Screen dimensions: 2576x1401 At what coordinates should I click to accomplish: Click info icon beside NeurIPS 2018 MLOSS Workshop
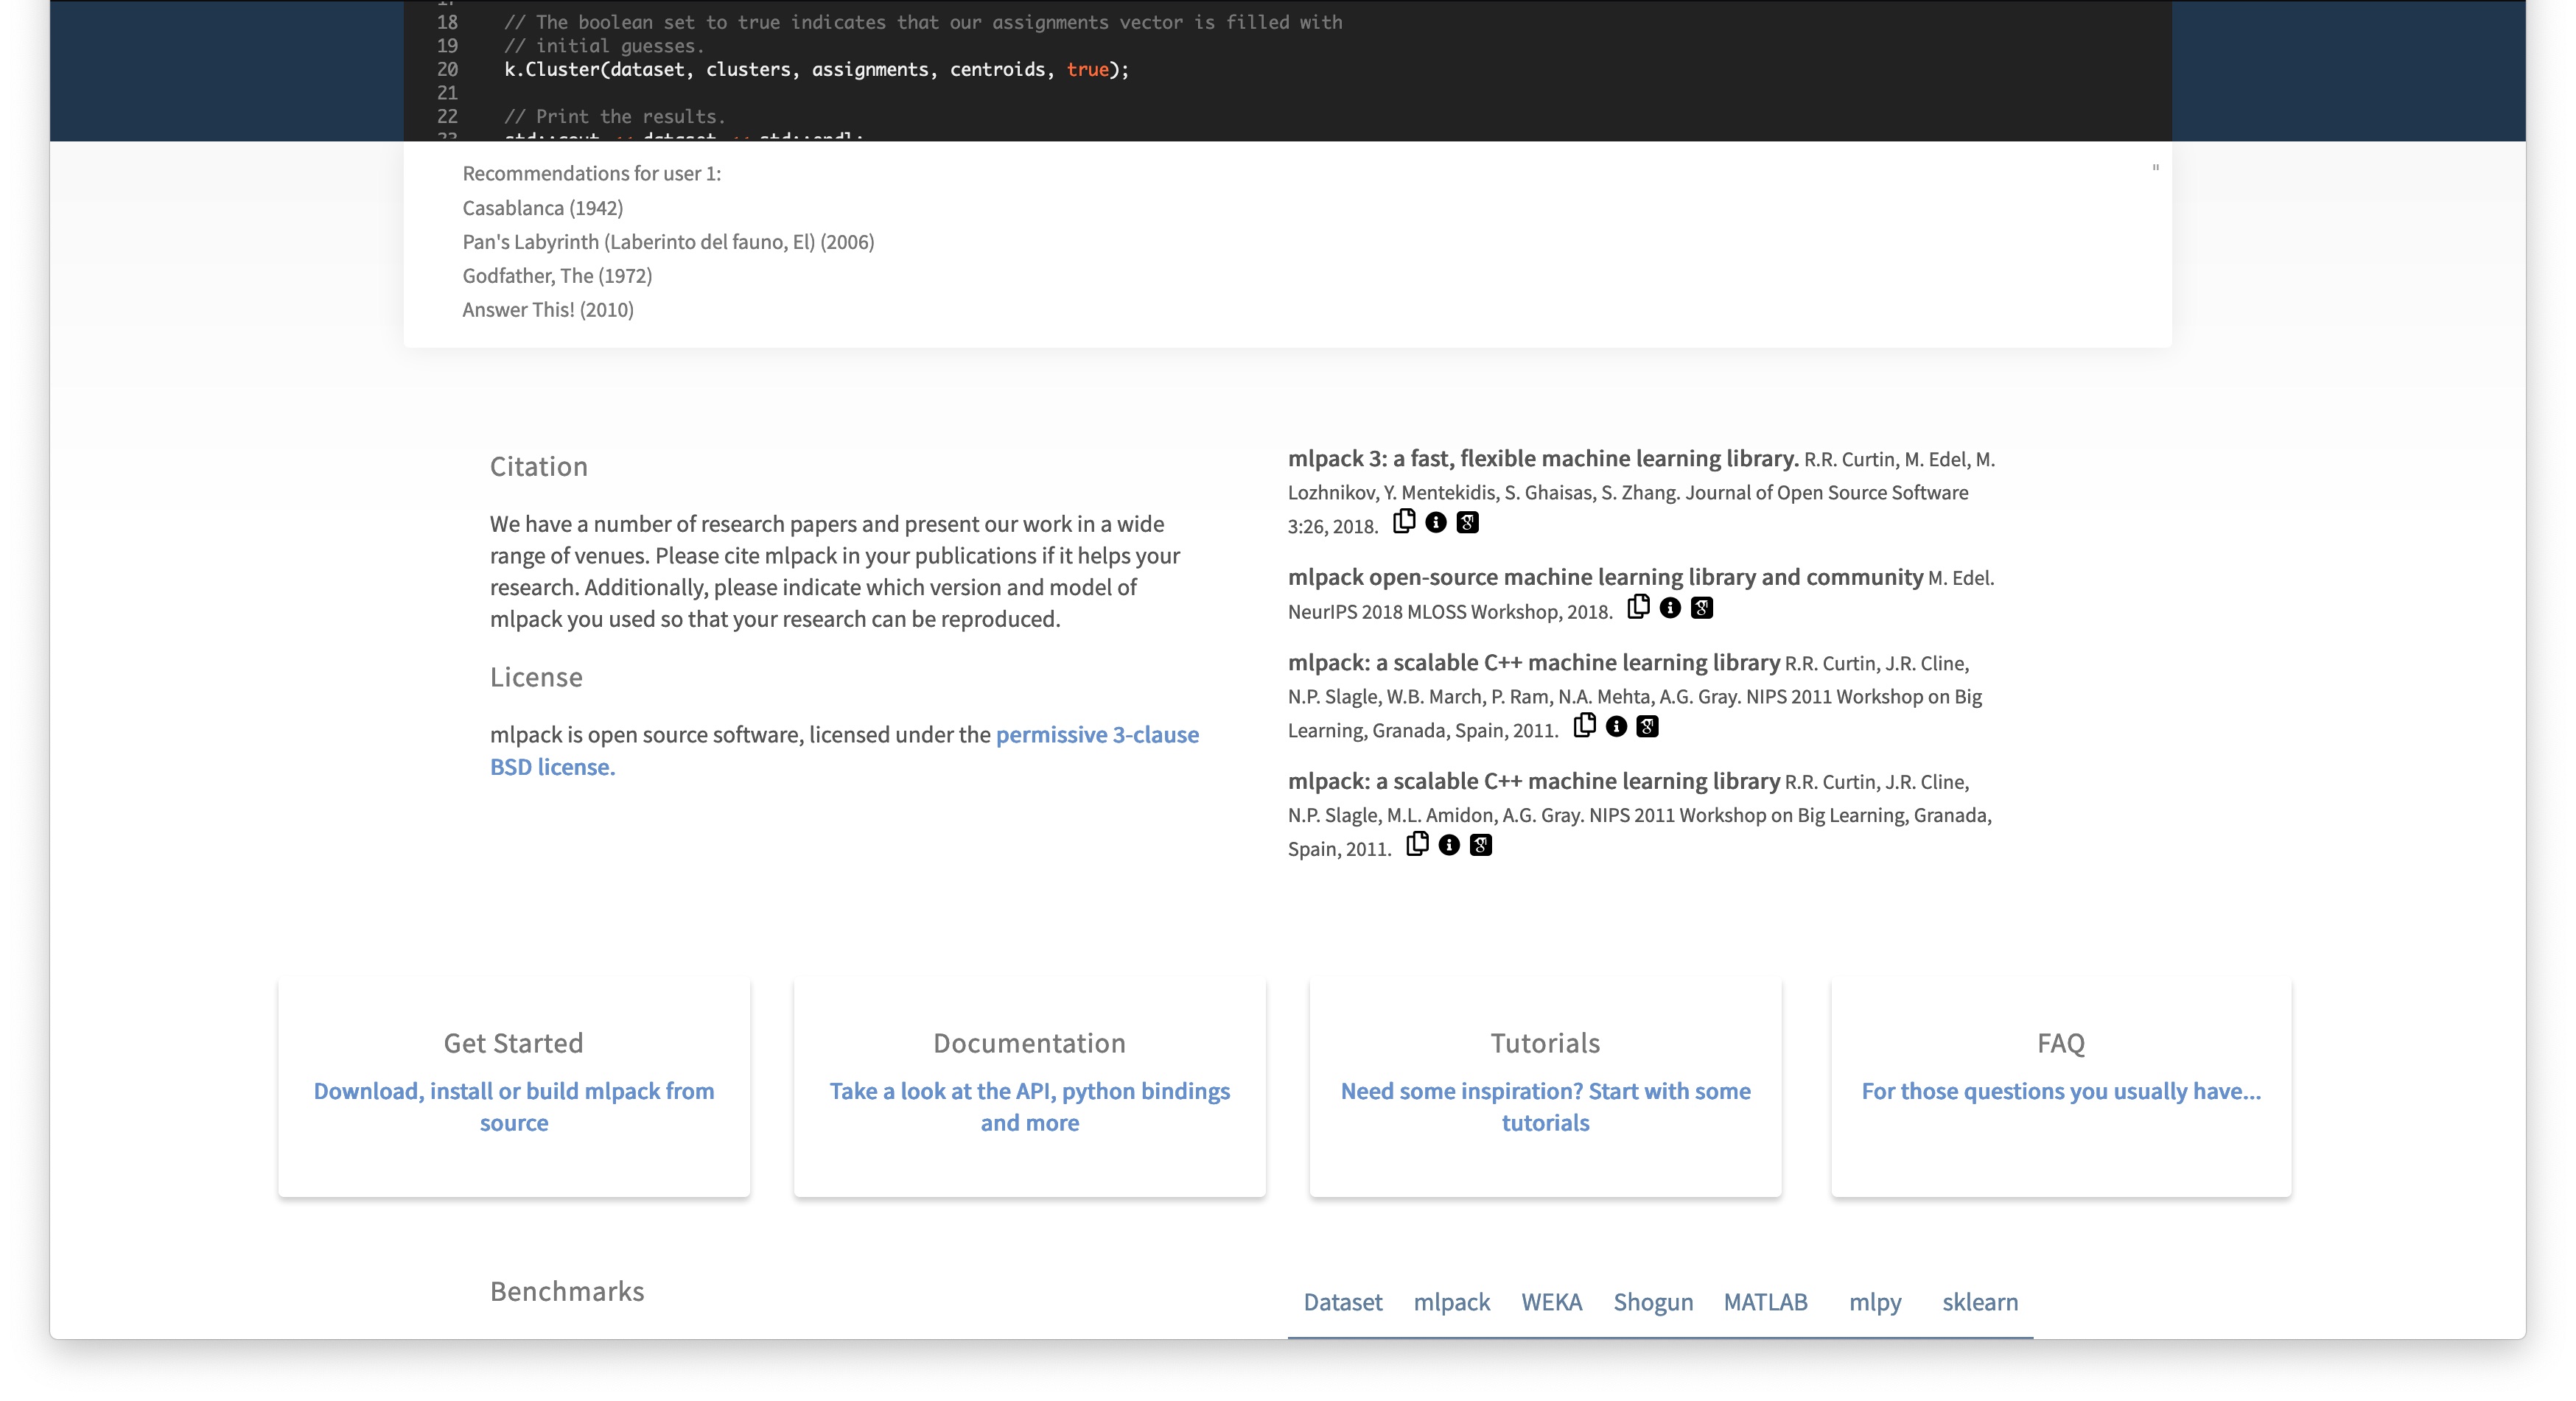(1670, 608)
